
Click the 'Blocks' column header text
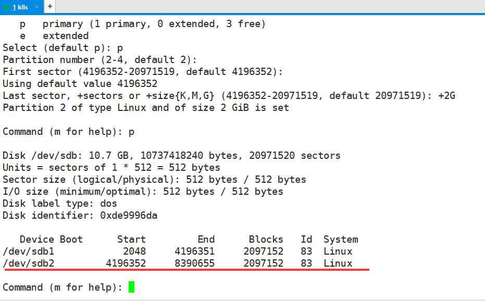click(266, 240)
